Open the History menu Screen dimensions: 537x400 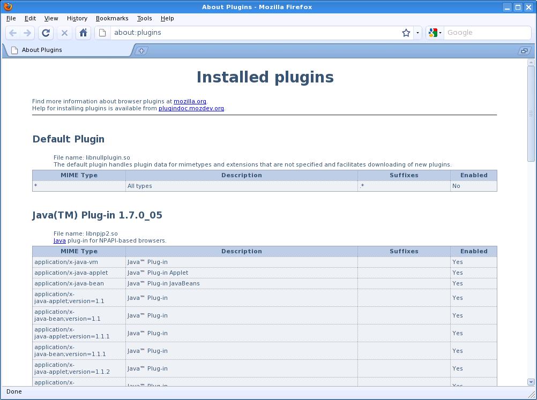pos(77,19)
